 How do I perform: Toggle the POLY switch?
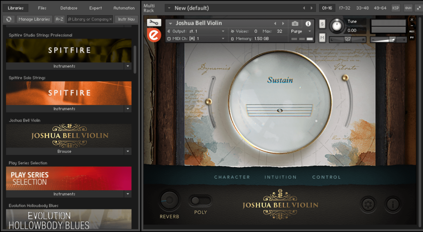tap(200, 201)
